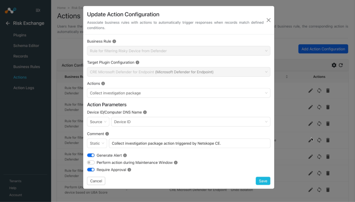Viewport: 355px width, 202px height.
Task: Click the Actions column header in the table
Action: tap(319, 77)
